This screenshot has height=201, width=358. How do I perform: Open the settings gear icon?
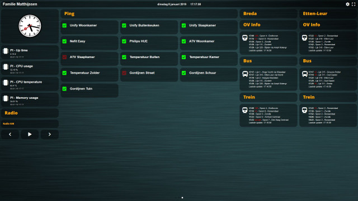(347, 4)
